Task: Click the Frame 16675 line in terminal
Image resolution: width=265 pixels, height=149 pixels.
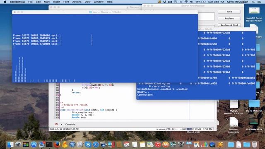Action: pos(53,44)
